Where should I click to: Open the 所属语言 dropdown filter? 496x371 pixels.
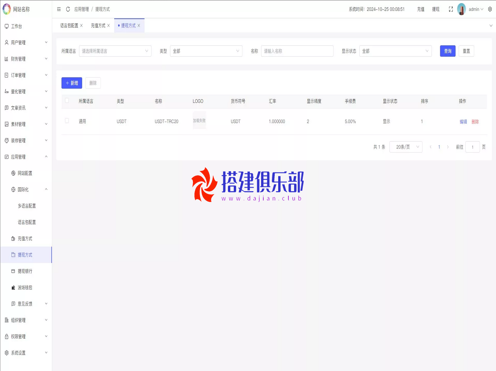(115, 51)
